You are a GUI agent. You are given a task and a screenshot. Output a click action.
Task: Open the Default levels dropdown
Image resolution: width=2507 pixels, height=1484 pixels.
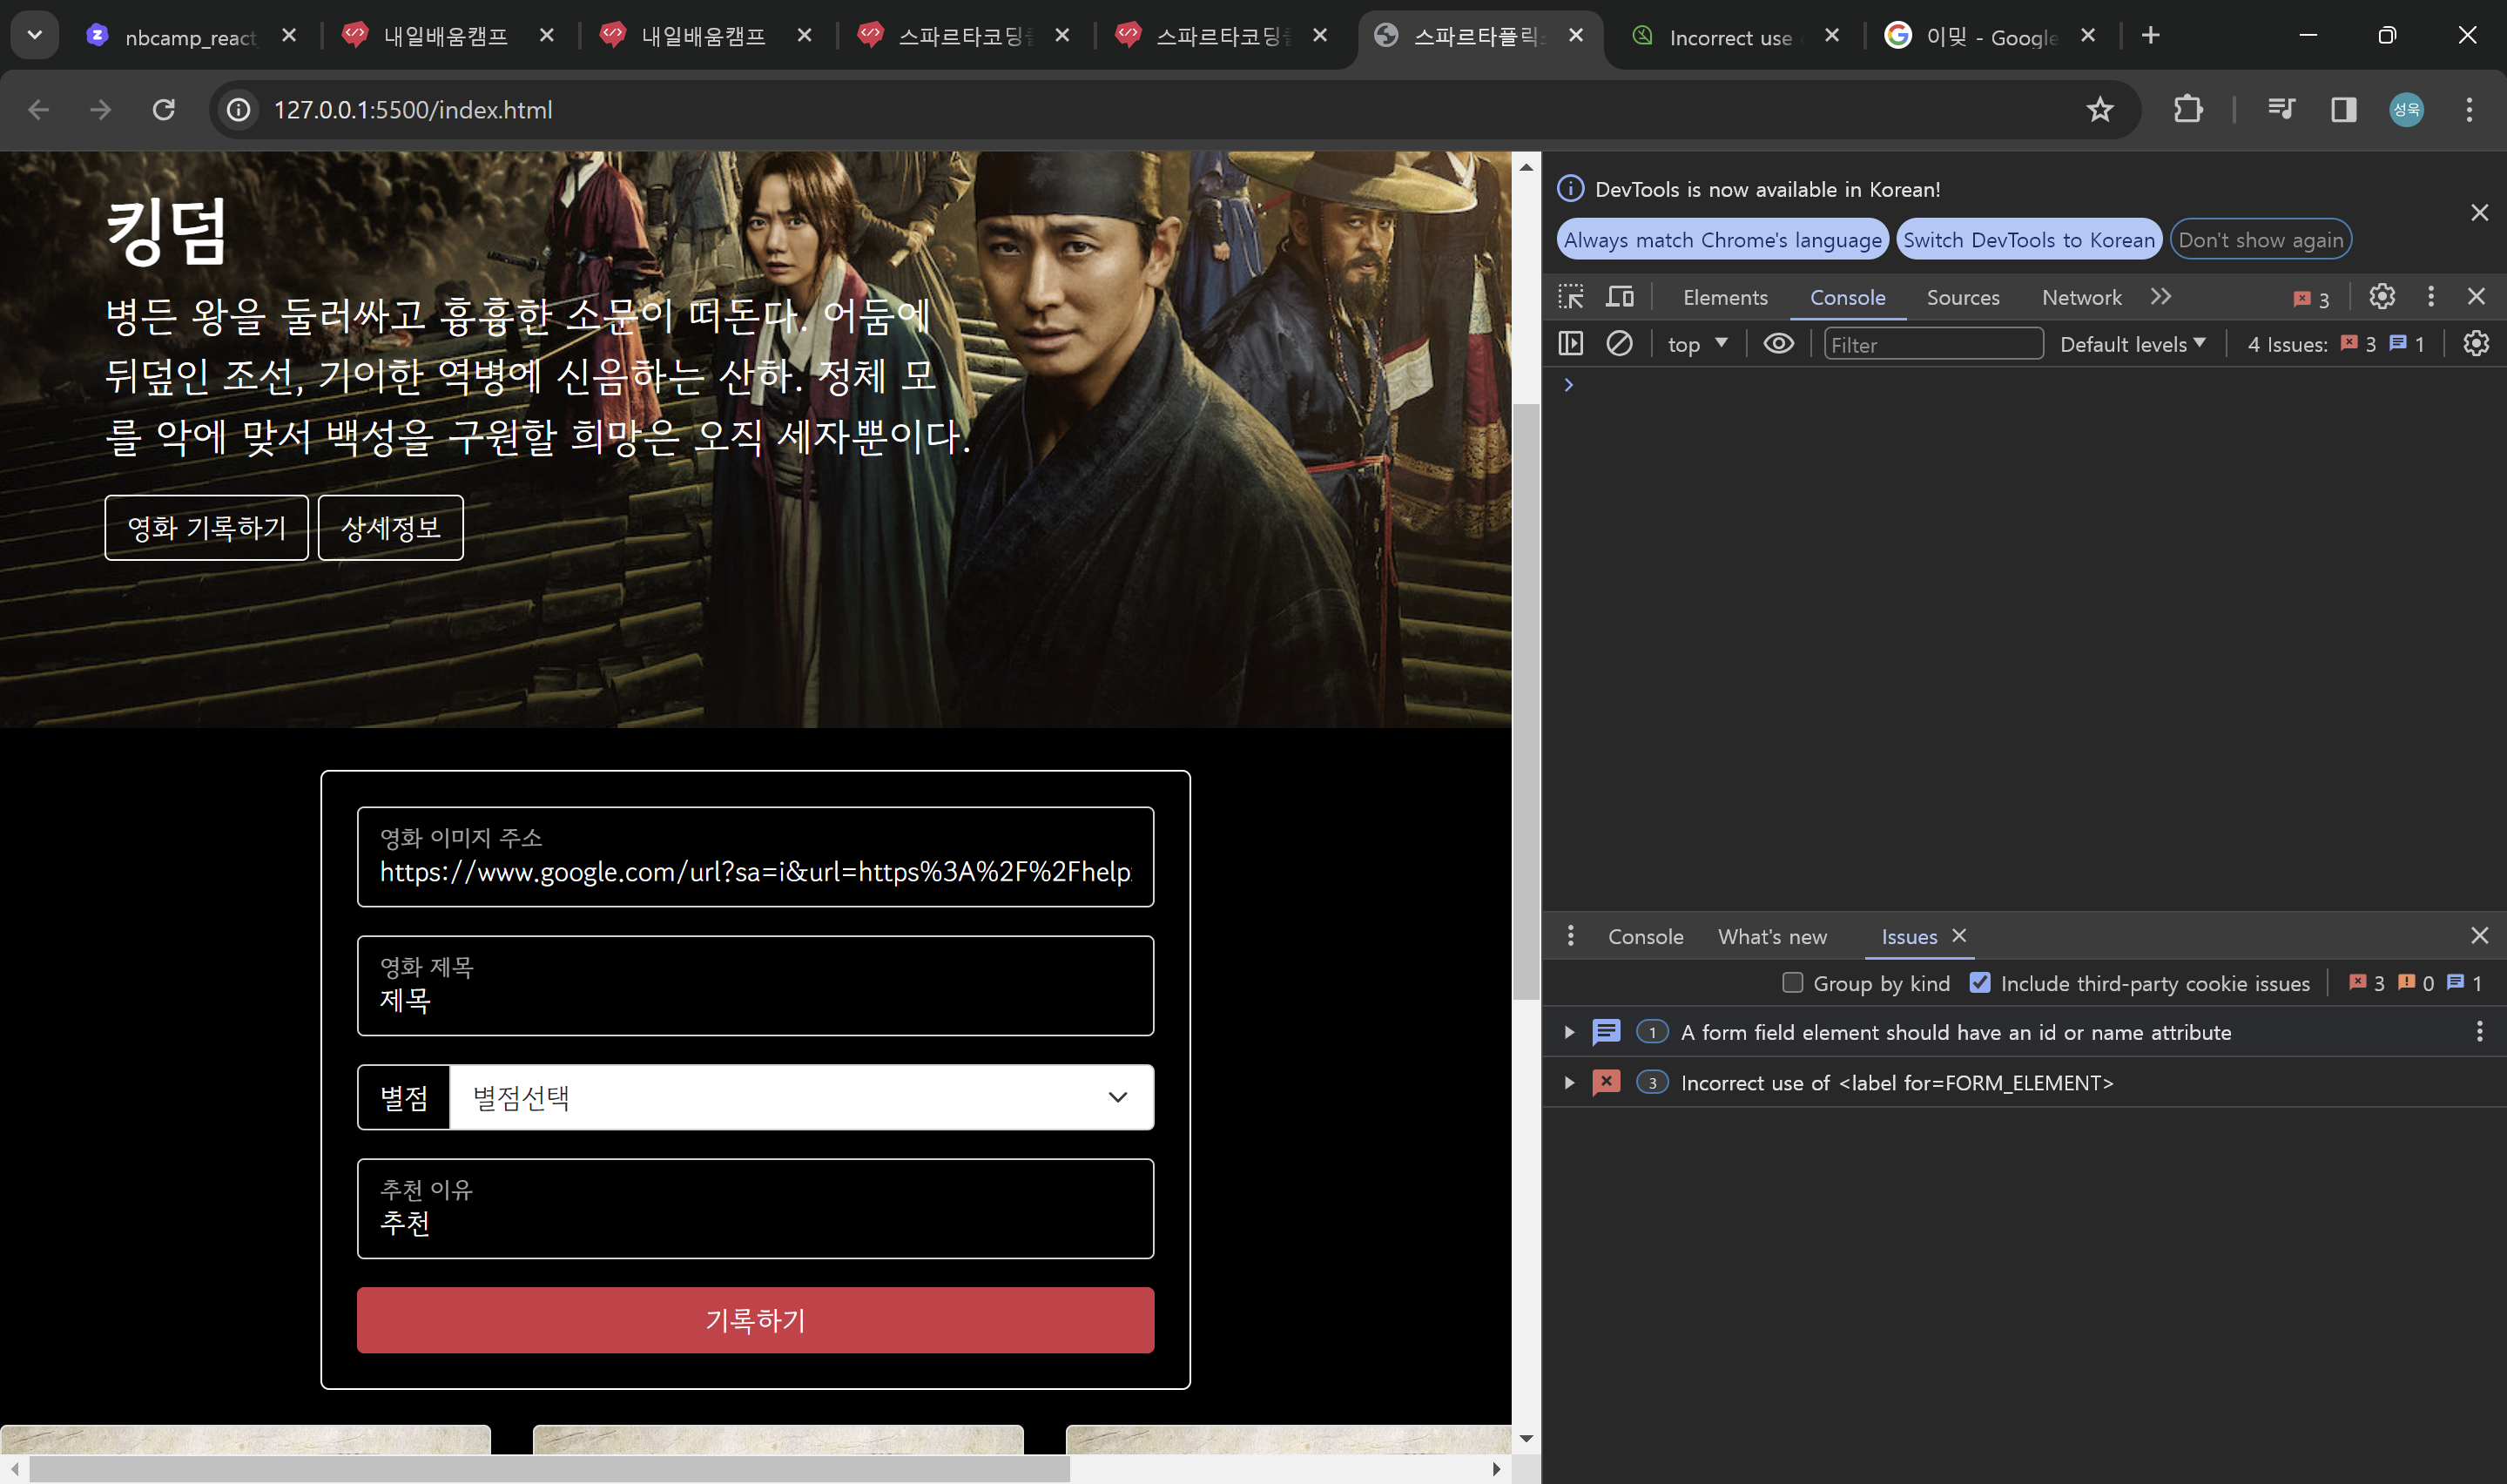(2133, 344)
